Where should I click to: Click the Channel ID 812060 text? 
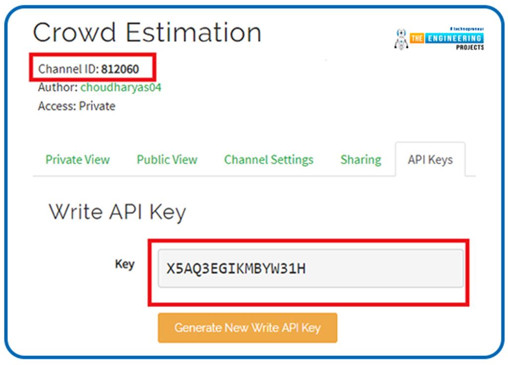coord(120,69)
